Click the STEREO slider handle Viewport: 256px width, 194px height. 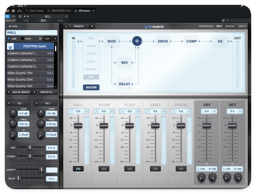(30, 156)
